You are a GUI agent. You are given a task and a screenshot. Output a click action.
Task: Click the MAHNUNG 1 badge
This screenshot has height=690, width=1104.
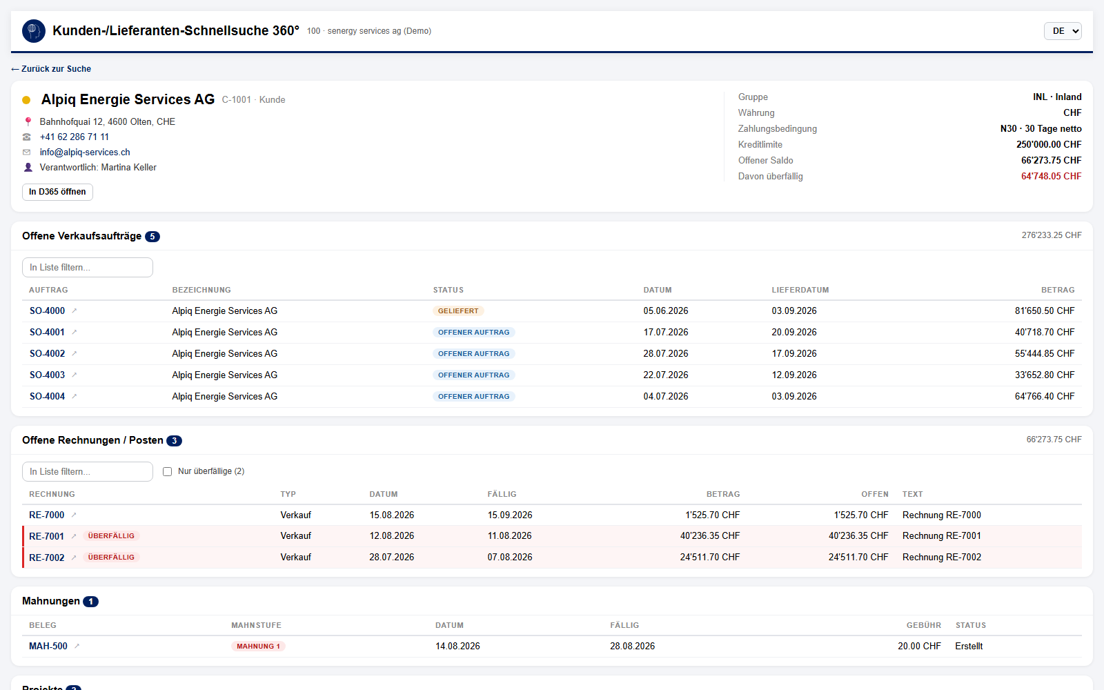[x=258, y=647]
